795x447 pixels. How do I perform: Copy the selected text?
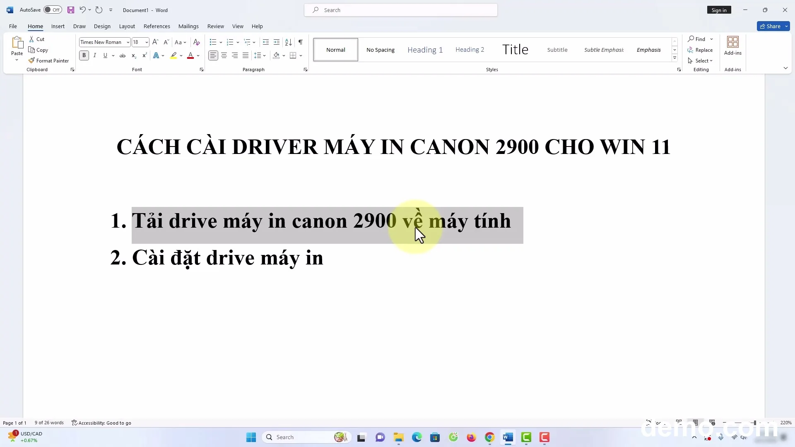[38, 50]
